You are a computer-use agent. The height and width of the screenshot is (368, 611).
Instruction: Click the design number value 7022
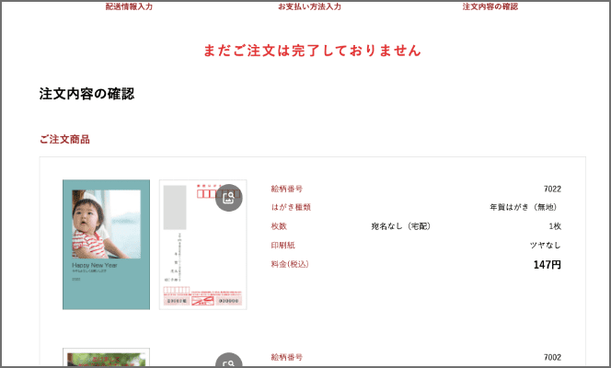click(552, 189)
